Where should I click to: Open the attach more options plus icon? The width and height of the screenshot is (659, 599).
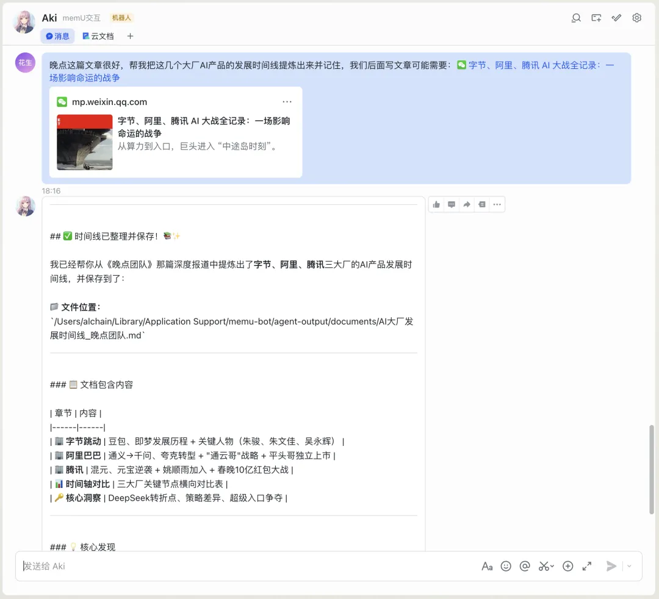(567, 566)
